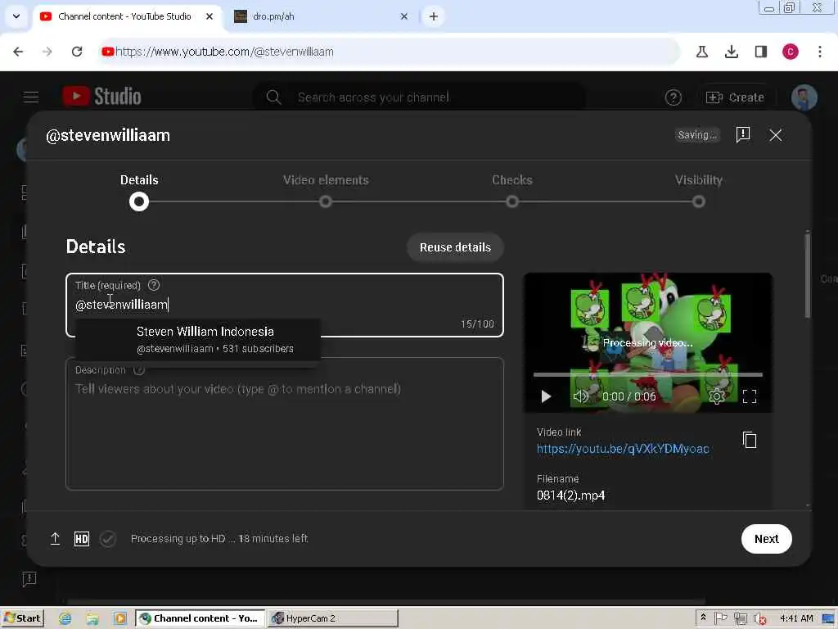Switch to the dro.pm/ah tab
This screenshot has height=629, width=838.
point(318,16)
